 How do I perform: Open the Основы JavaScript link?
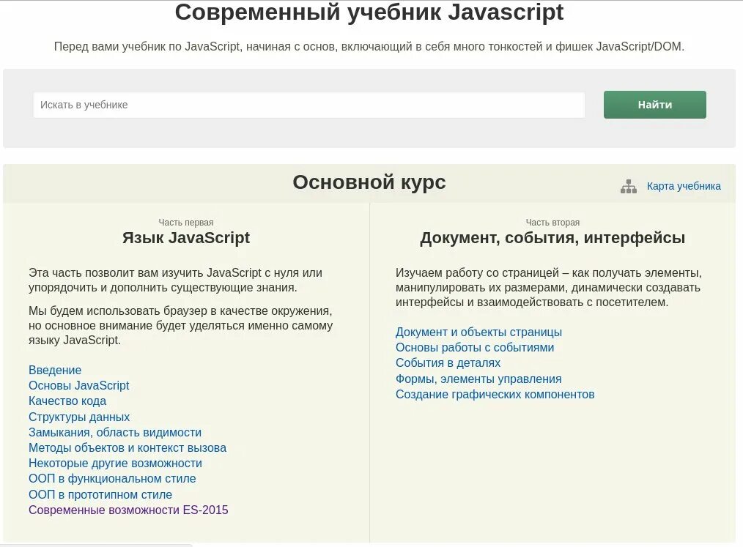point(78,385)
